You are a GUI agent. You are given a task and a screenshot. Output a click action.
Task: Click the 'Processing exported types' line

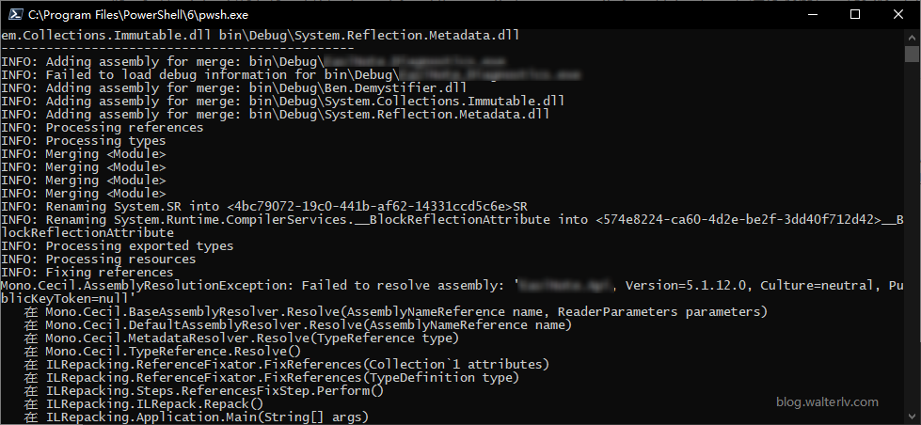(x=119, y=245)
